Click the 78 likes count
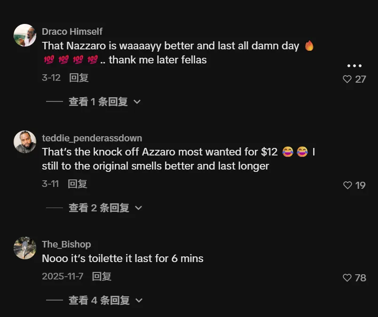The width and height of the screenshot is (378, 317). 361,278
